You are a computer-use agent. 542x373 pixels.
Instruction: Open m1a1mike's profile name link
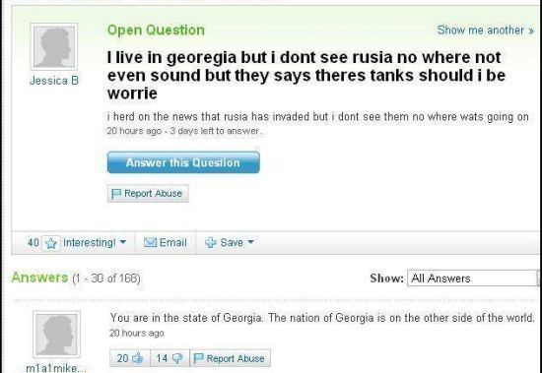(x=56, y=368)
